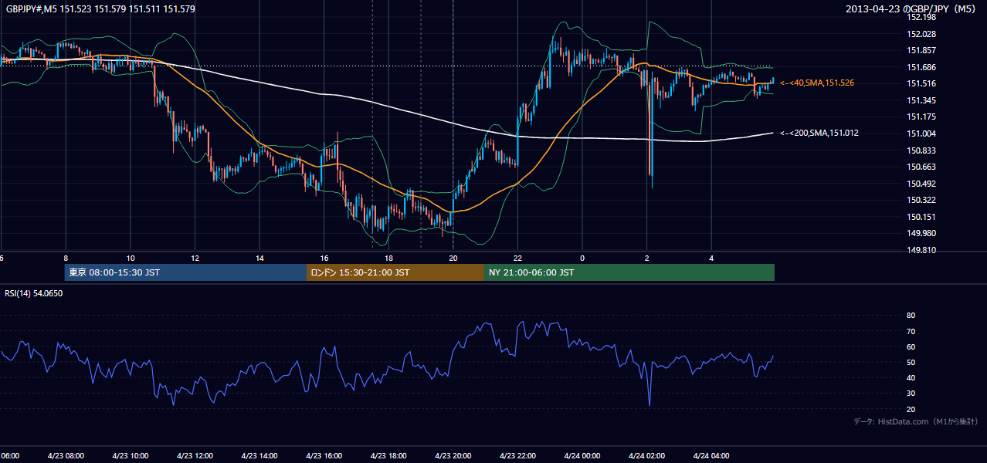Click the 4/23 12:00 bottom time label

pyautogui.click(x=195, y=455)
